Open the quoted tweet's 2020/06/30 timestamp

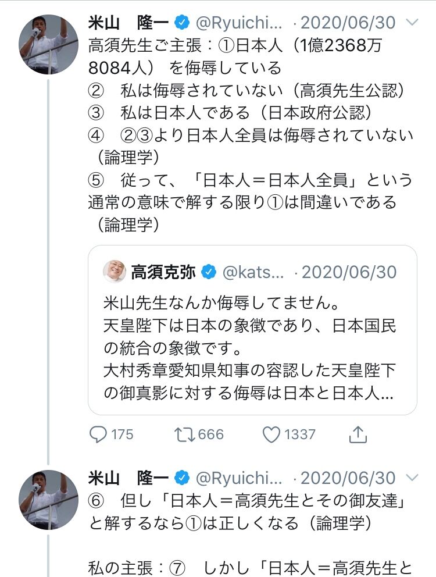click(346, 272)
